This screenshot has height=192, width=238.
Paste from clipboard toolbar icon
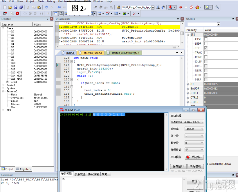pyautogui.click(x=39, y=7)
